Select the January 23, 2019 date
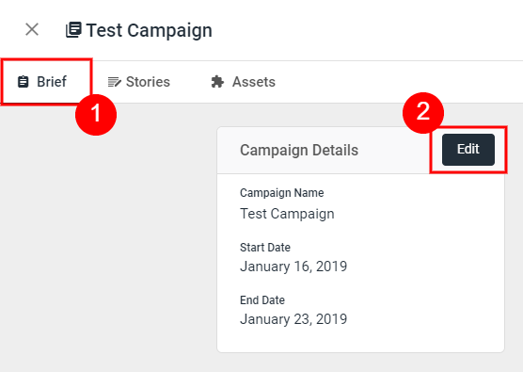 293,319
